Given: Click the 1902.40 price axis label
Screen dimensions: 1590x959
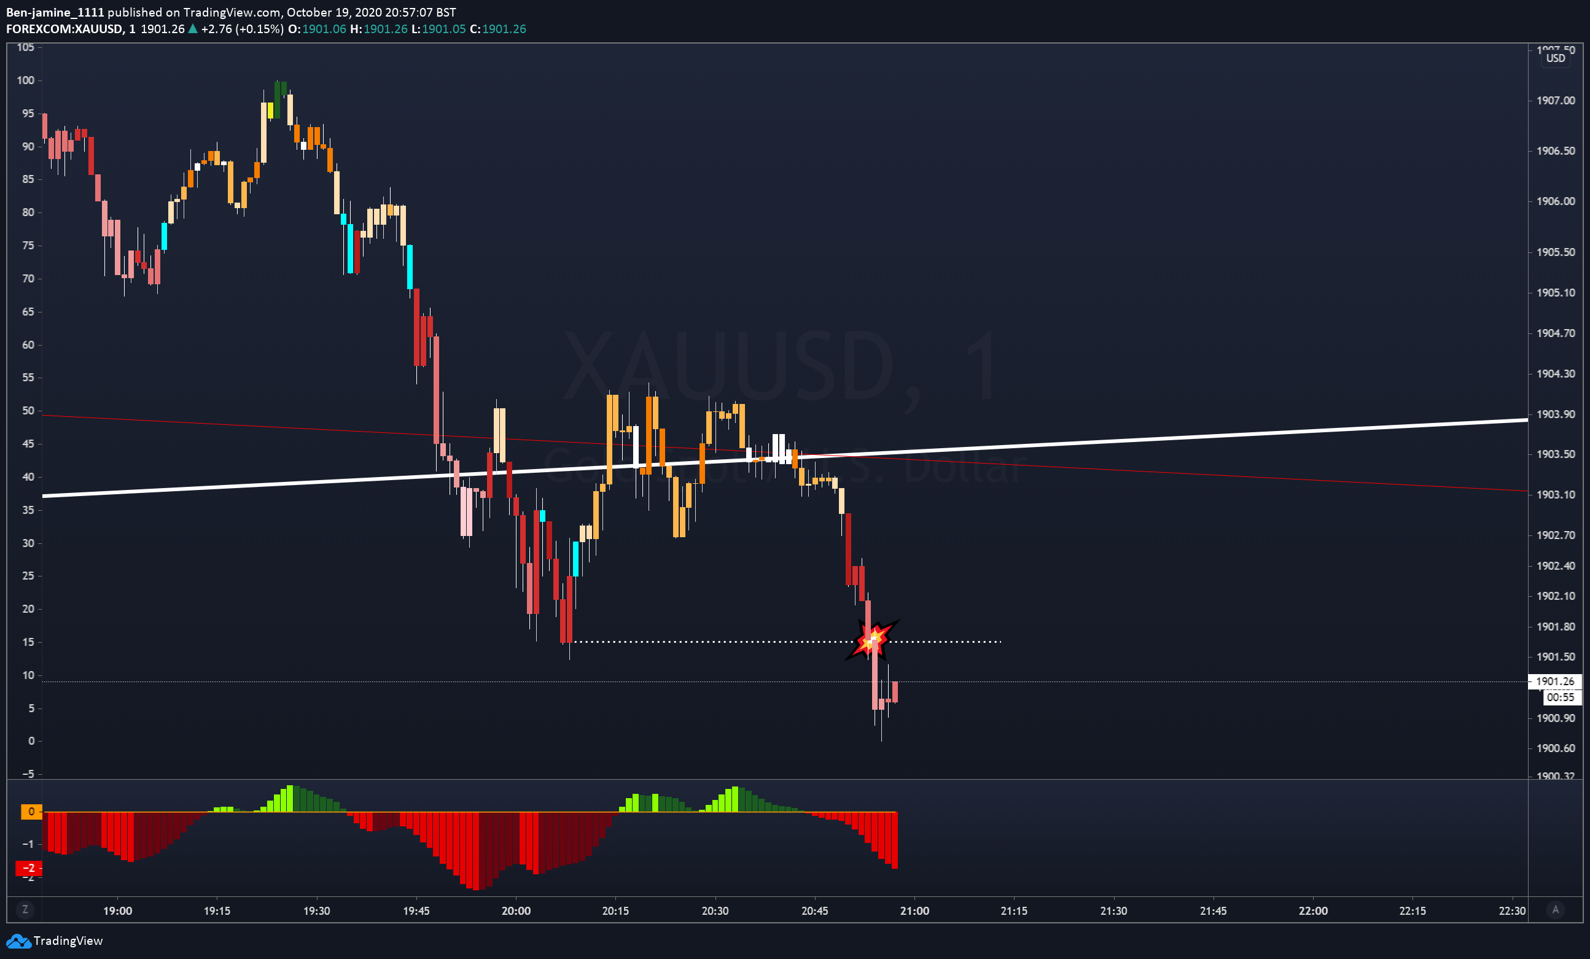Looking at the screenshot, I should point(1556,565).
